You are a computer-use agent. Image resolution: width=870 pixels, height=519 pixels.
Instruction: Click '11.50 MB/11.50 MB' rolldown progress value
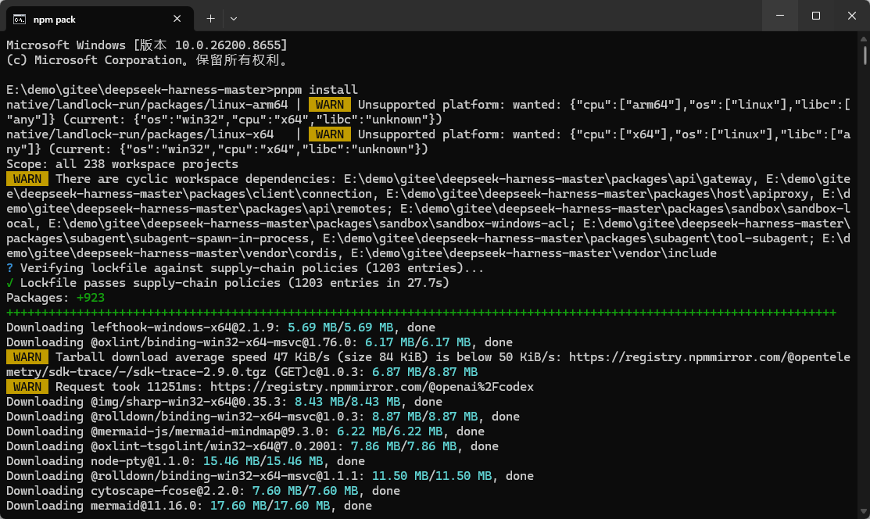coord(431,476)
